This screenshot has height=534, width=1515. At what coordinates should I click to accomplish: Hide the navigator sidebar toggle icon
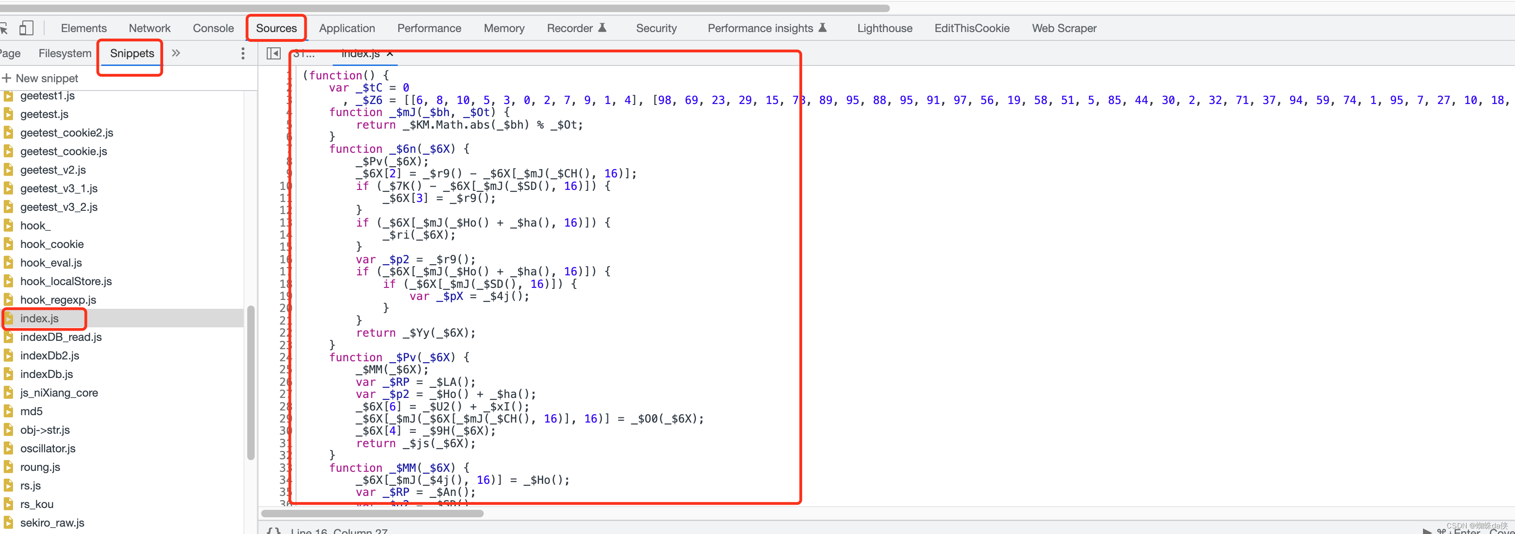(273, 53)
